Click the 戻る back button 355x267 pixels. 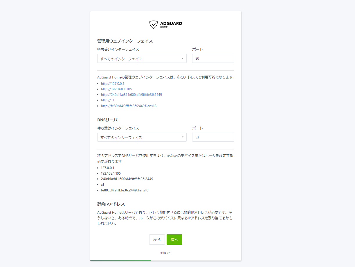(157, 239)
